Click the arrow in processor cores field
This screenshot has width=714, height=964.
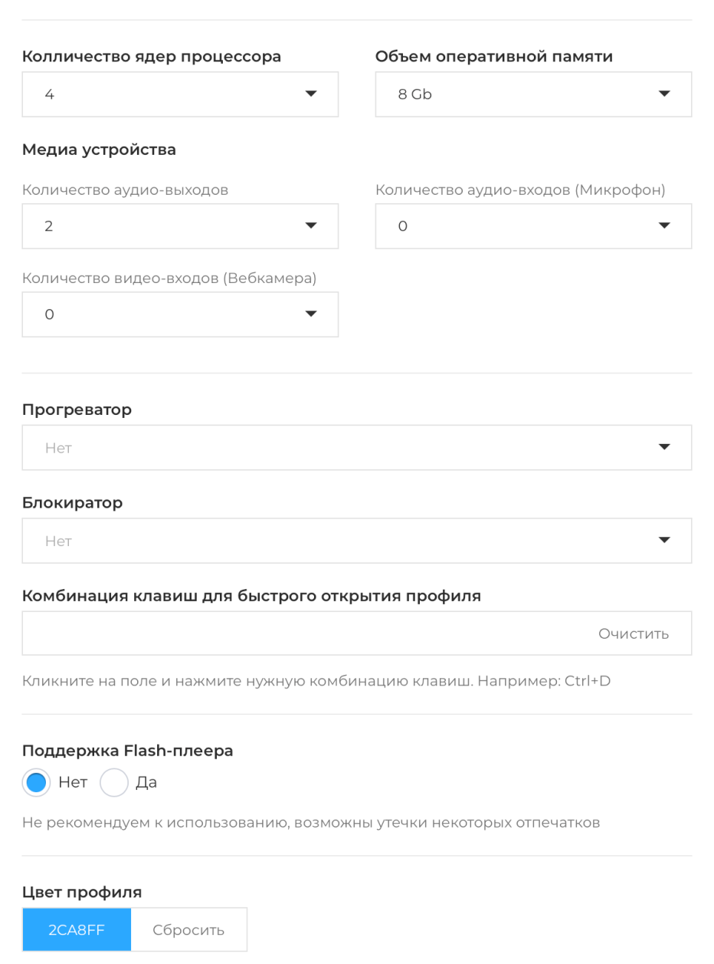tap(310, 94)
